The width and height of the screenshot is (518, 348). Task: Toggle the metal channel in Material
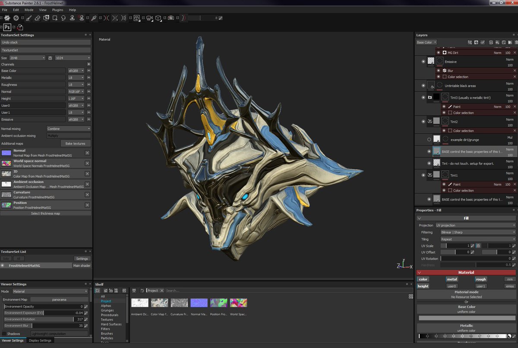pos(452,279)
